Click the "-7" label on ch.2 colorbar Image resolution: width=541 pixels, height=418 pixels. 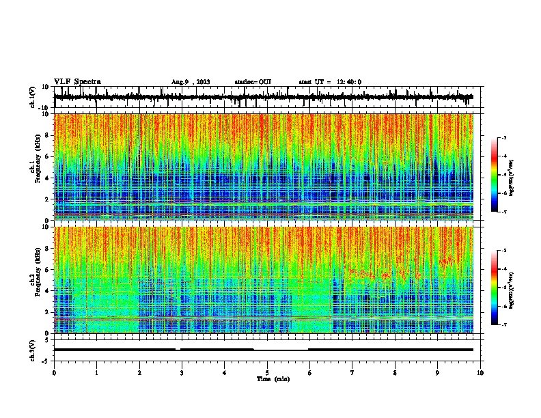(x=504, y=324)
